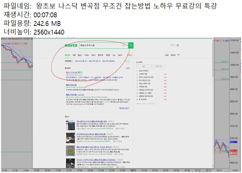Click the red highlighted price tag on the chart axis
The image size is (242, 173).
[x=234, y=151]
